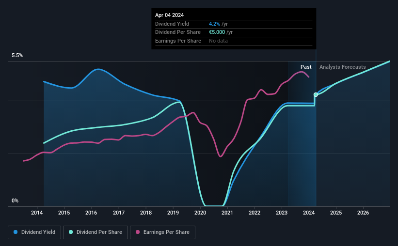
Task: Click the 2026 x-axis label
Action: [363, 213]
